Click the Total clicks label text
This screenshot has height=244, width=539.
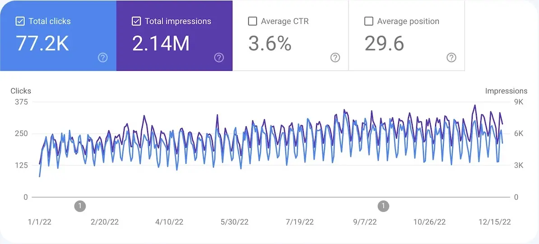(x=50, y=21)
